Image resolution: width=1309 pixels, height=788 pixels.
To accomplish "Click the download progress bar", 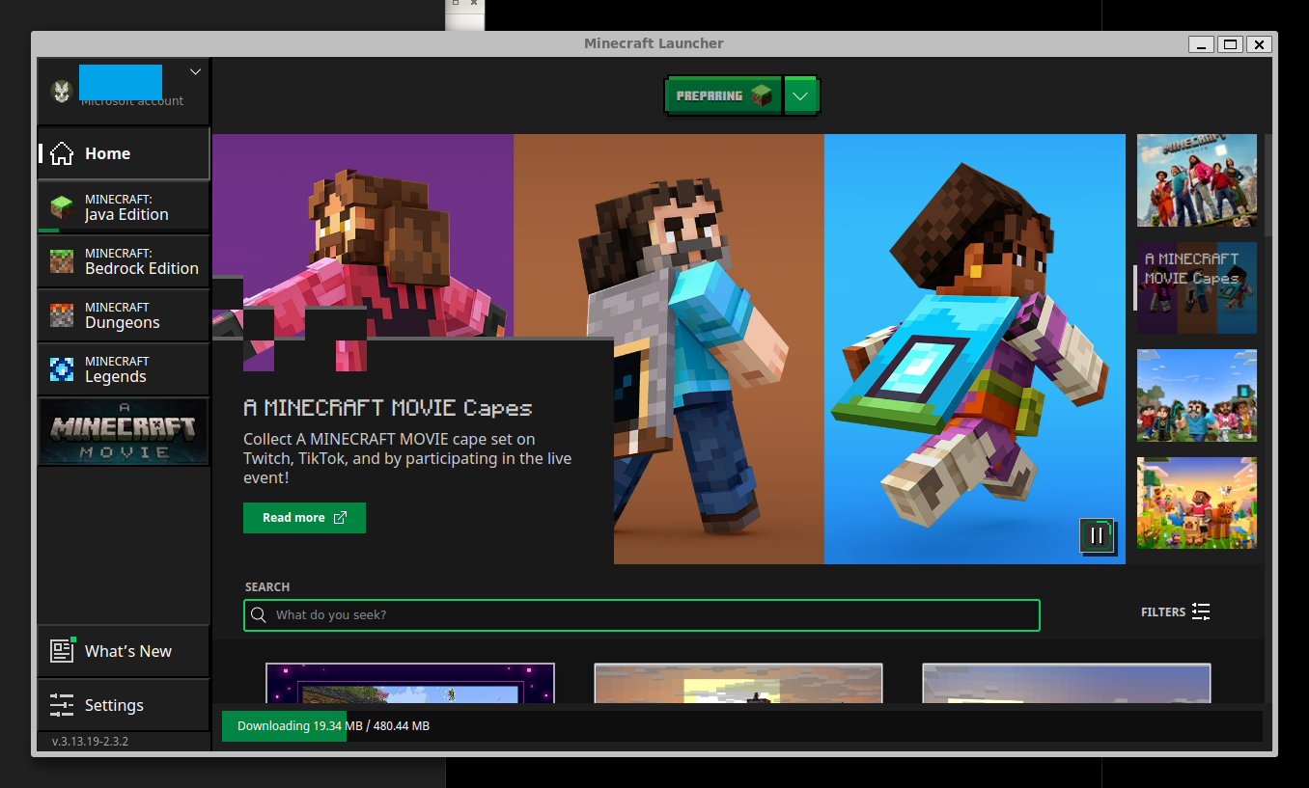I will tap(742, 726).
